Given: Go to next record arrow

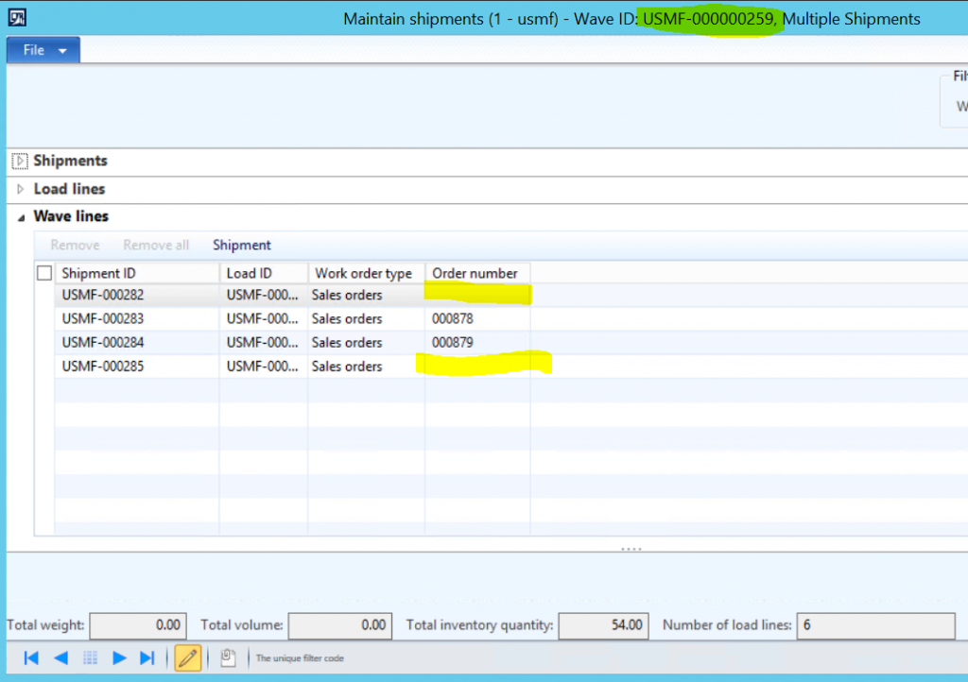Looking at the screenshot, I should point(119,658).
